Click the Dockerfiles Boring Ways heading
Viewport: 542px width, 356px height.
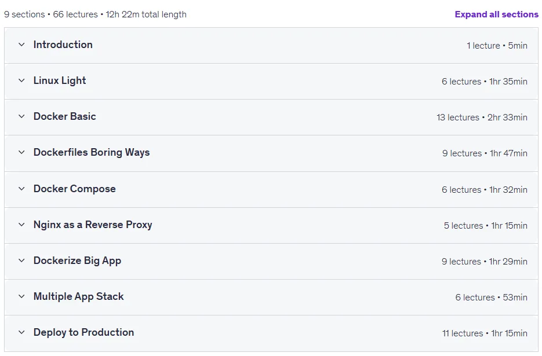pos(92,152)
